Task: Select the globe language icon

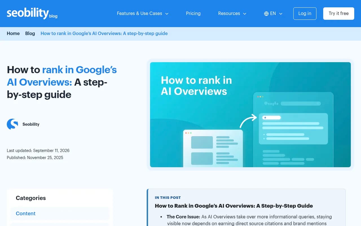Action: click(266, 14)
